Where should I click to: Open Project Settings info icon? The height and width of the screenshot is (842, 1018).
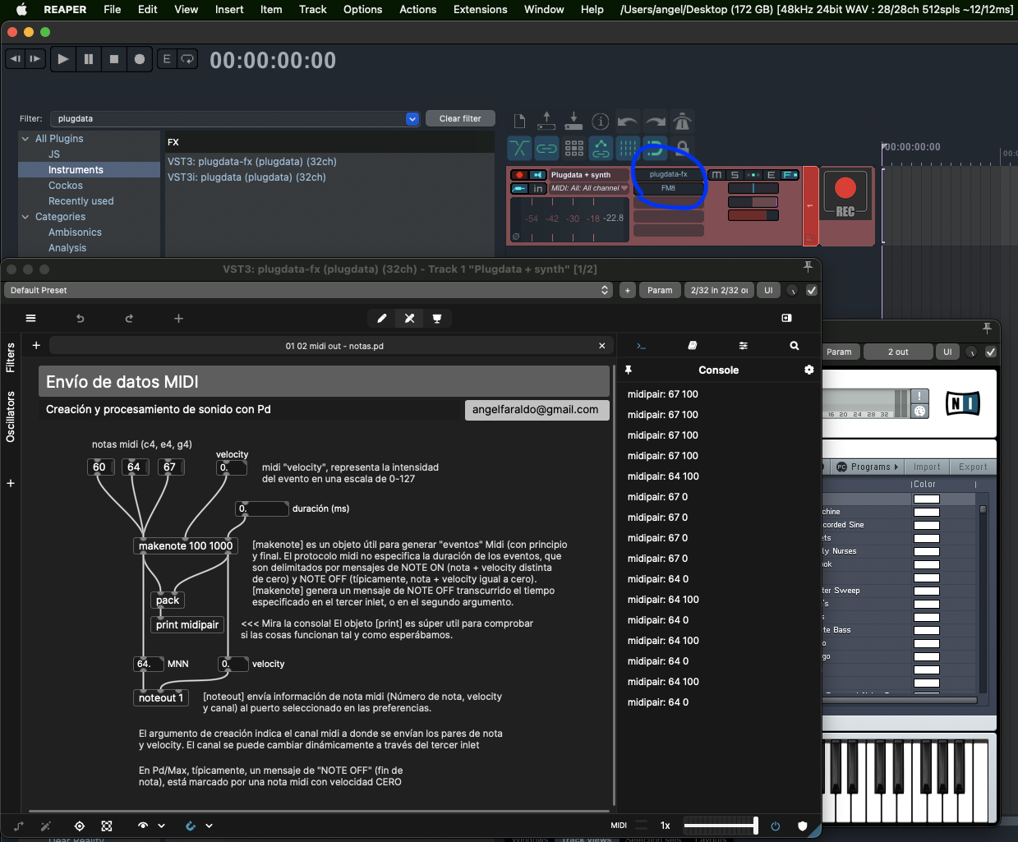point(601,122)
